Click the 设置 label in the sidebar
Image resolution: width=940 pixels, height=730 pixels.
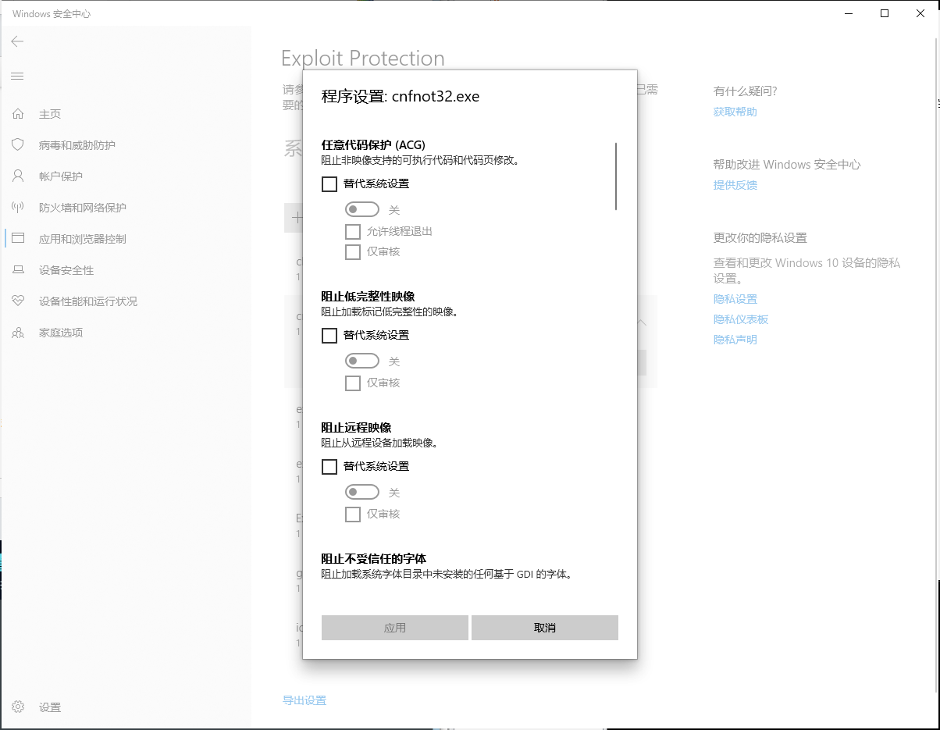[x=50, y=707]
